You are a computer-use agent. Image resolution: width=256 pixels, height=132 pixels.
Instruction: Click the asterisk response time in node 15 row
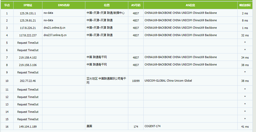pyautogui.click(x=245, y=119)
